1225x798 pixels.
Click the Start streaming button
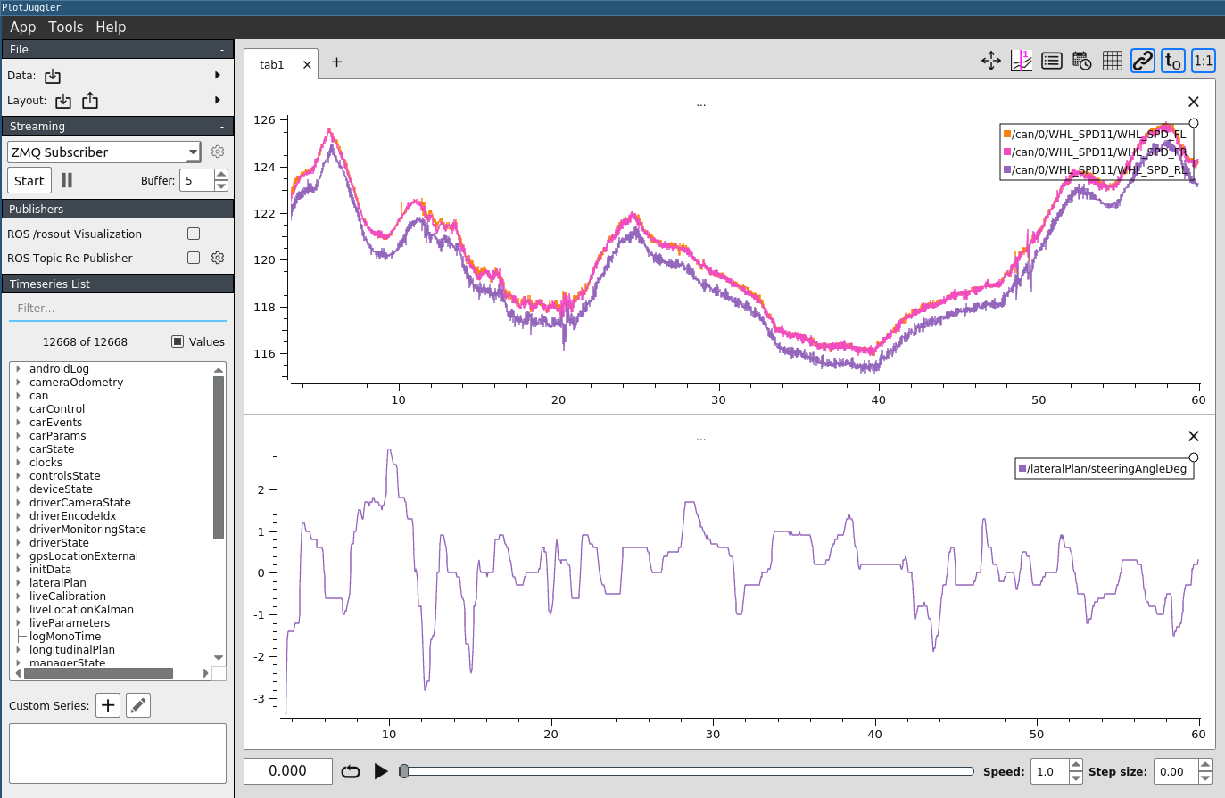(x=29, y=180)
